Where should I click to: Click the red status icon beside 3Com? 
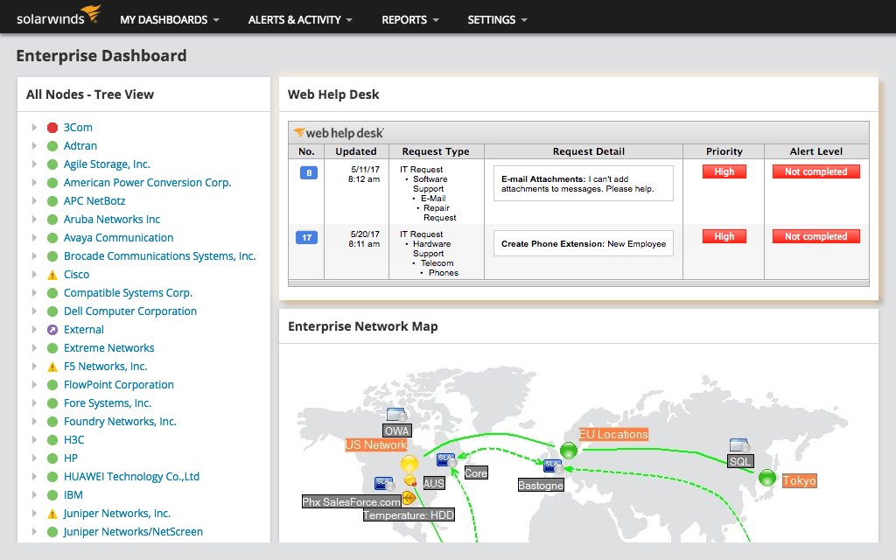[x=52, y=128]
